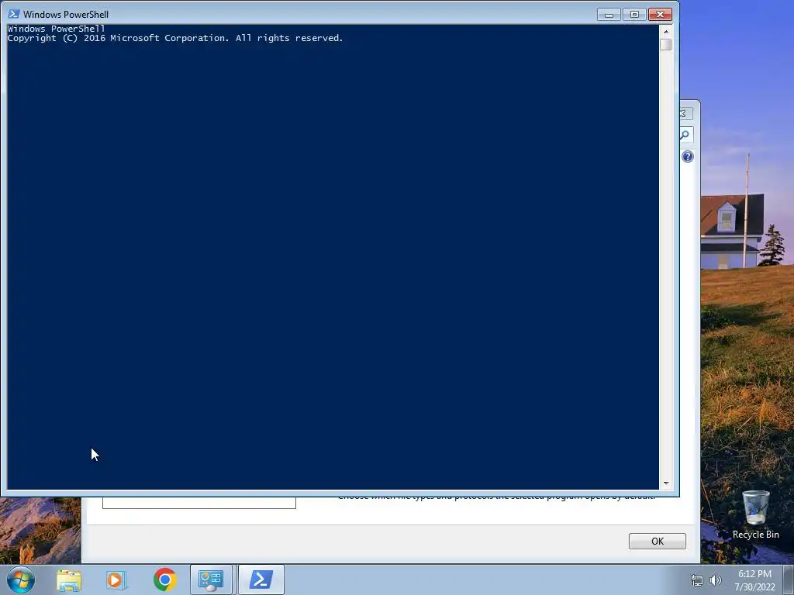Close the Windows PowerShell window

(x=660, y=14)
